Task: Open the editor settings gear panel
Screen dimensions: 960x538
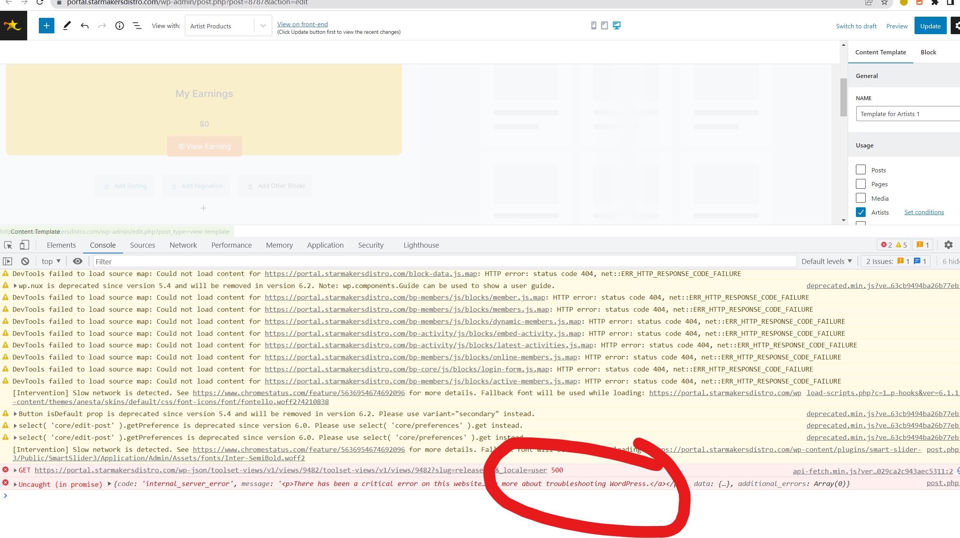Action: (x=955, y=26)
